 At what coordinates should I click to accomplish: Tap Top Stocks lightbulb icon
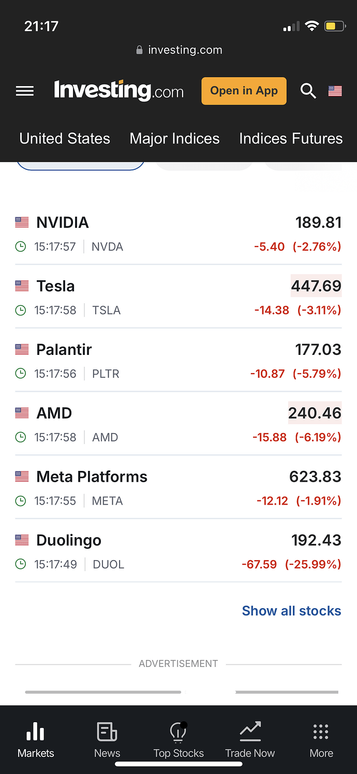[178, 732]
